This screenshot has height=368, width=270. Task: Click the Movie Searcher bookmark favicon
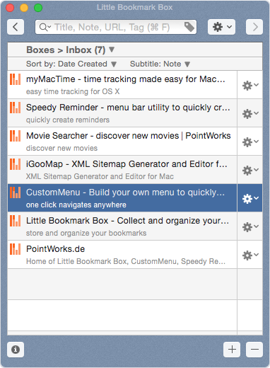[x=16, y=136]
